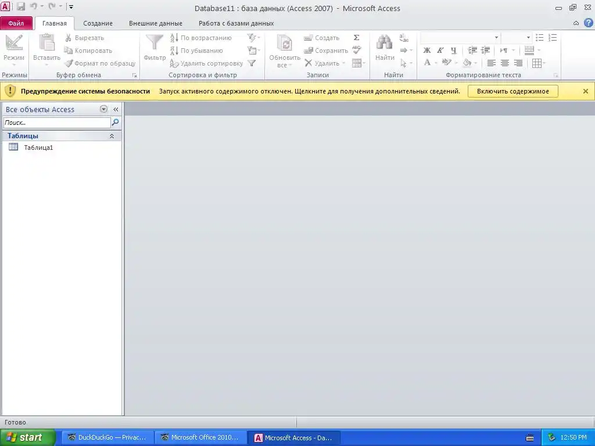The image size is (595, 446).
Task: Close the security warning bar
Action: pos(586,91)
